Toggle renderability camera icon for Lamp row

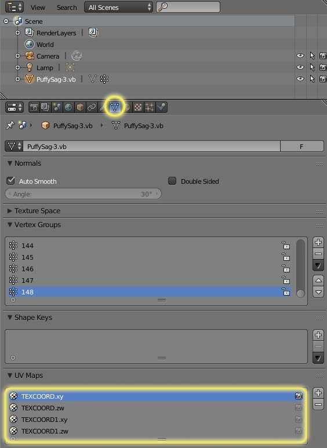tap(323, 67)
